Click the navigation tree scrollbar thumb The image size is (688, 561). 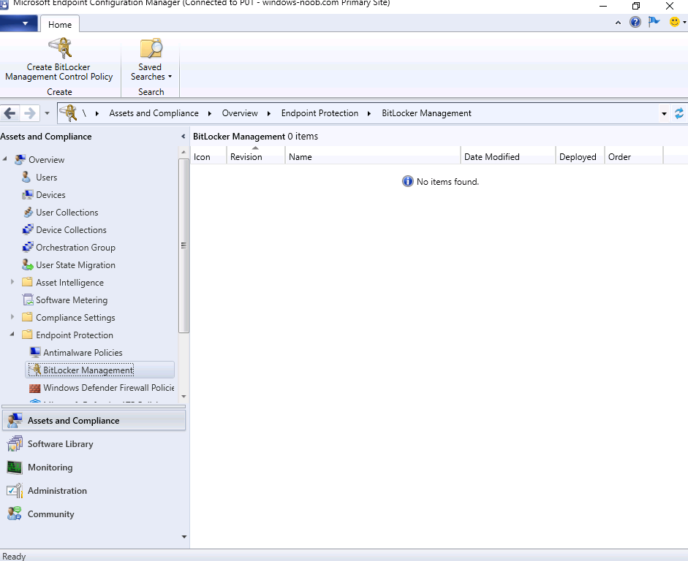(x=184, y=245)
